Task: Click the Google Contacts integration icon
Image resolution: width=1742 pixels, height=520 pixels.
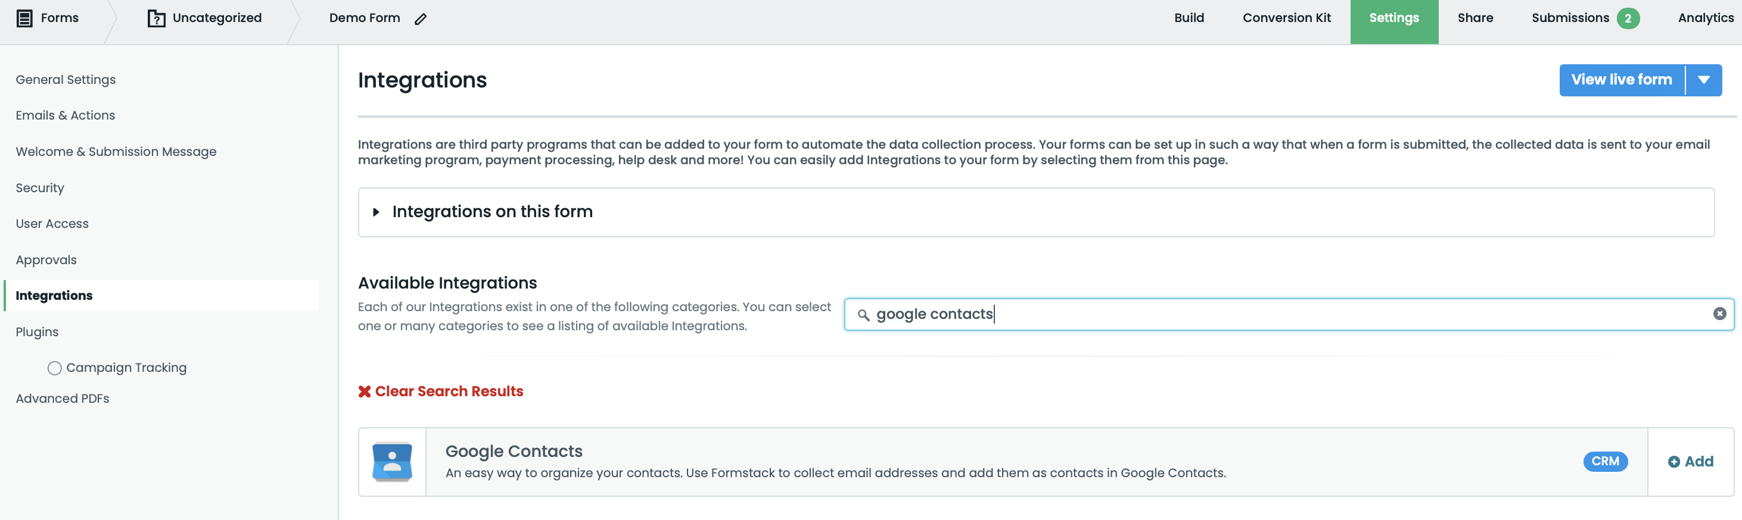Action: pyautogui.click(x=392, y=462)
